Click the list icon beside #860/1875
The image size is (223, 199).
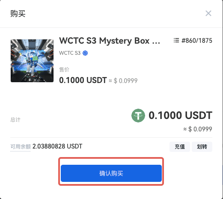click(176, 40)
